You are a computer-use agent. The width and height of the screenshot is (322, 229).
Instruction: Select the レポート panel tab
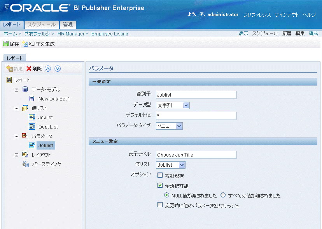click(14, 58)
